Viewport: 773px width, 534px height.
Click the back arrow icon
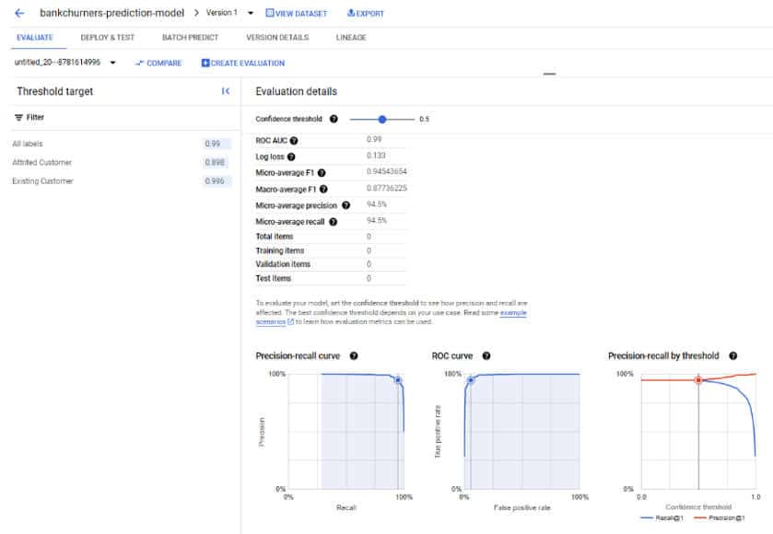pyautogui.click(x=19, y=14)
